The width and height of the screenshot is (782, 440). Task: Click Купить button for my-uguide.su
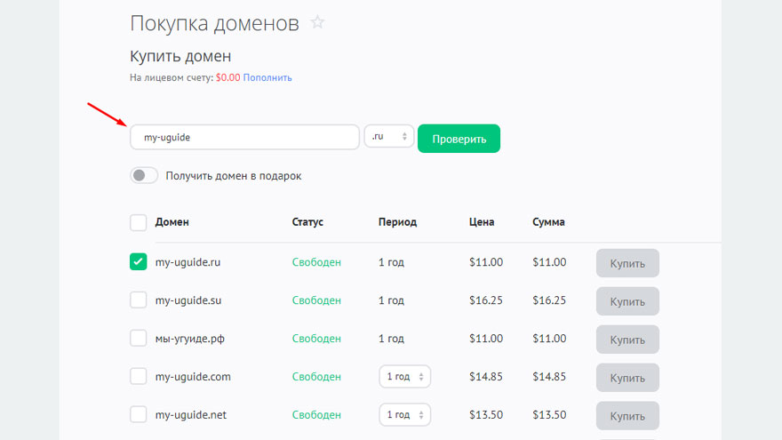pyautogui.click(x=627, y=301)
